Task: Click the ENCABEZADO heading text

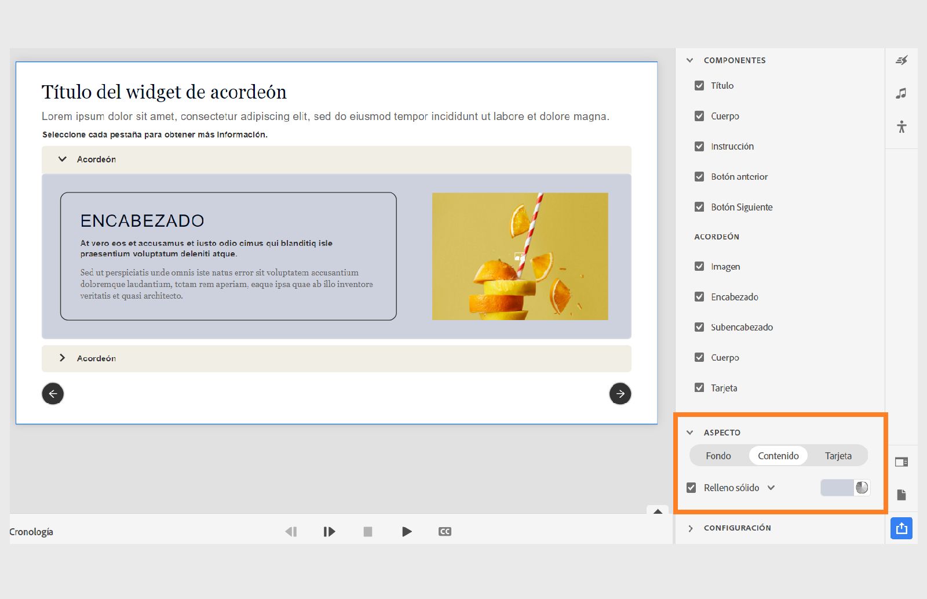Action: coord(143,221)
